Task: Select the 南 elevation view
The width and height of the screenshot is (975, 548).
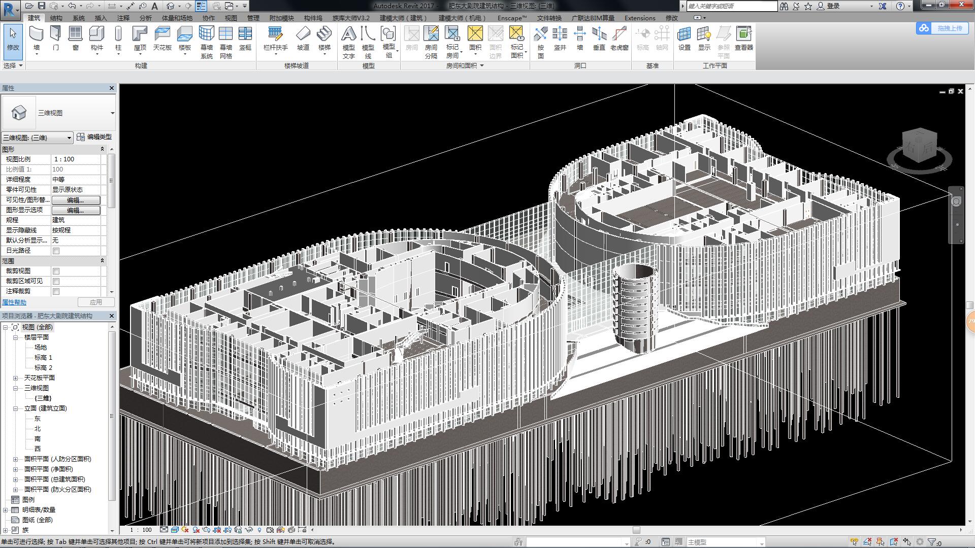Action: tap(38, 439)
